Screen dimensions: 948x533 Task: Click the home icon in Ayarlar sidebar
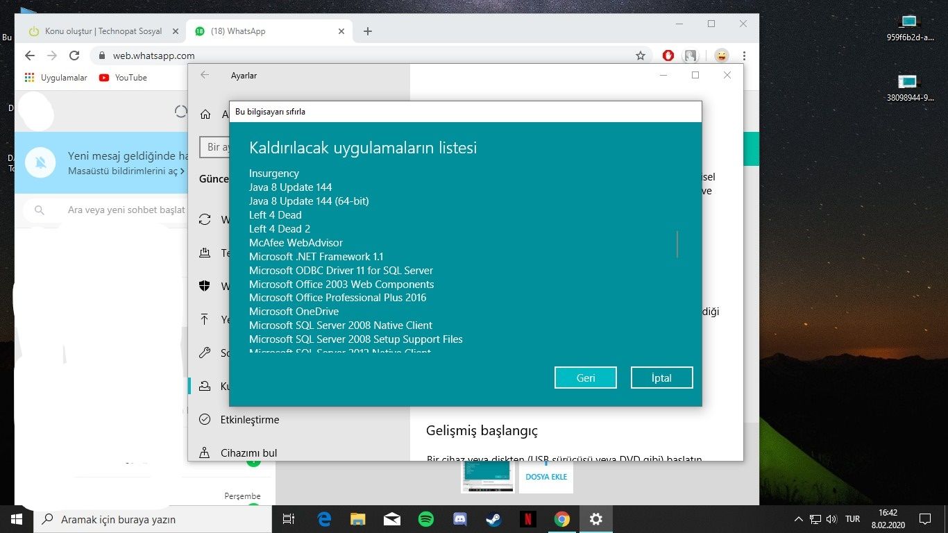205,115
